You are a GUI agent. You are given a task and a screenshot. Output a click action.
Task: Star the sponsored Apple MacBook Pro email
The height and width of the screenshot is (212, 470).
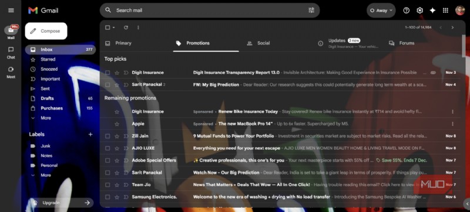[x=117, y=124]
